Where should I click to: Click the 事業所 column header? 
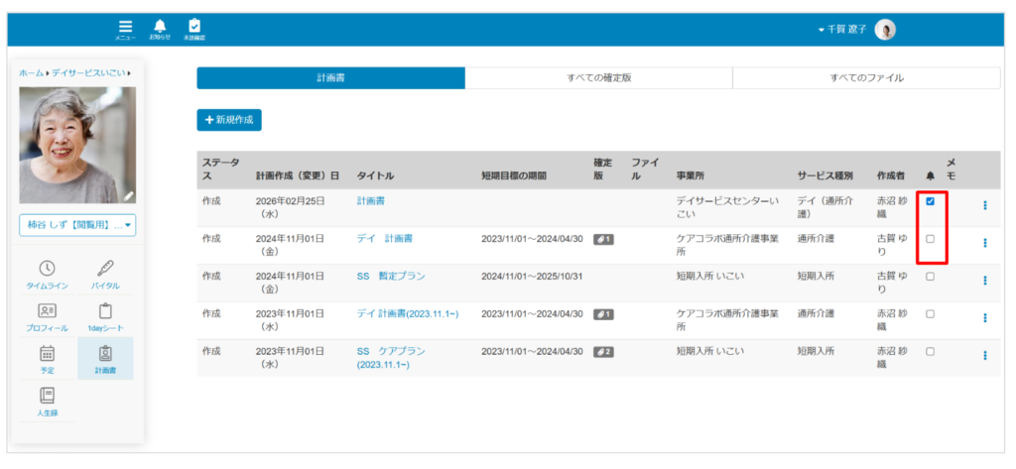click(691, 176)
